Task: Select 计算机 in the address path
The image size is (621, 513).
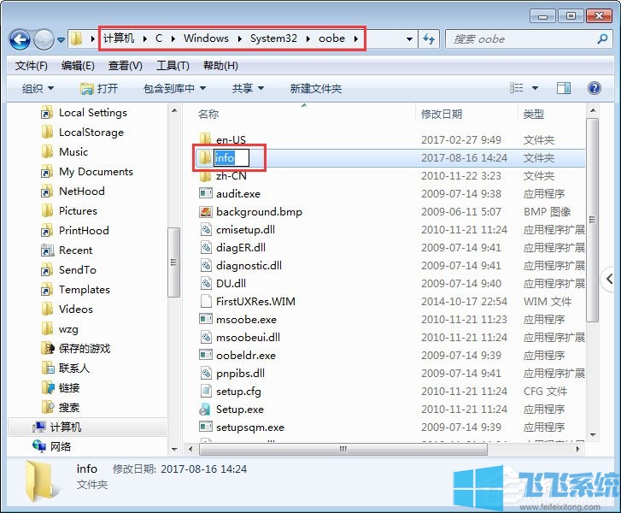Action: [119, 38]
